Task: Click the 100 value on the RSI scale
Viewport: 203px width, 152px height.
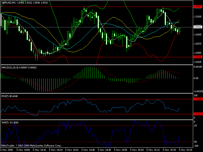Action: tap(196, 96)
